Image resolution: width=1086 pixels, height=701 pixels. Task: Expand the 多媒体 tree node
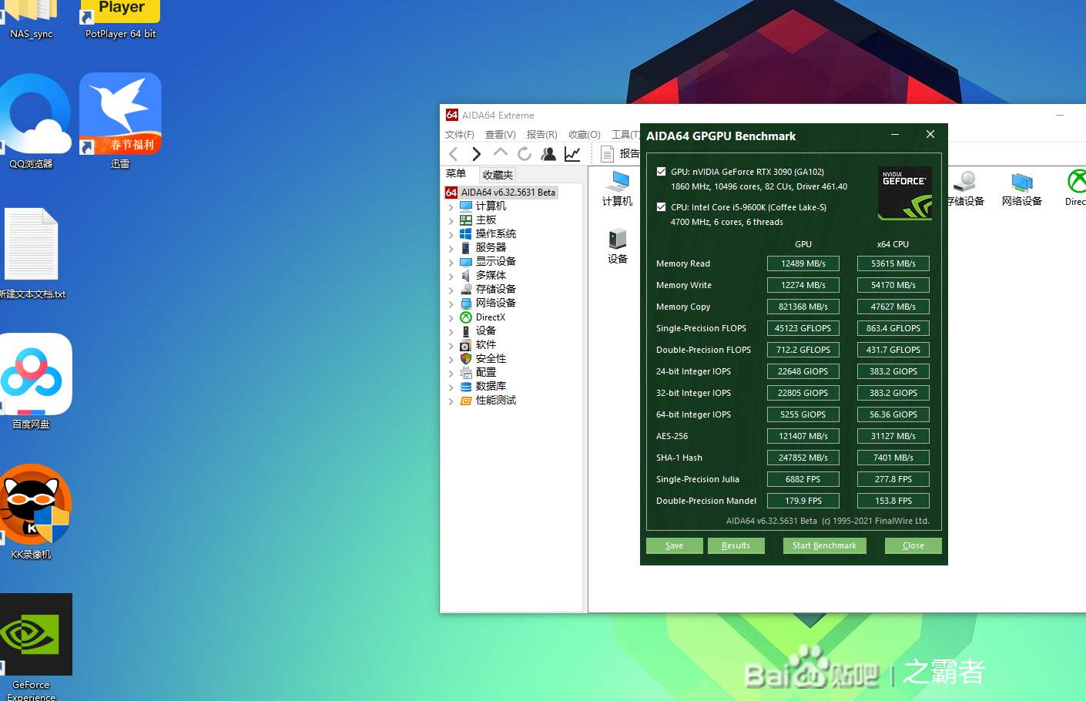pyautogui.click(x=451, y=276)
